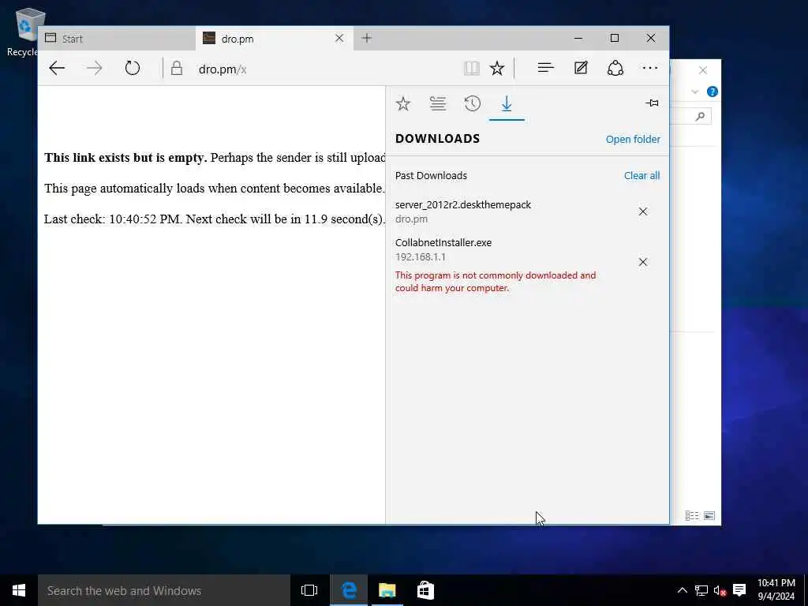The width and height of the screenshot is (808, 606).
Task: Click help icon in background Explorer window
Action: pos(713,92)
